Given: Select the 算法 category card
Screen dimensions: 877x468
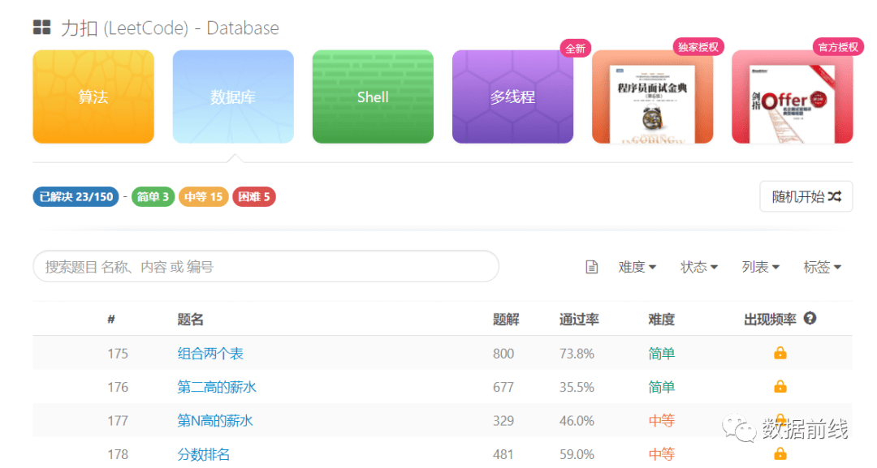Looking at the screenshot, I should coord(93,97).
